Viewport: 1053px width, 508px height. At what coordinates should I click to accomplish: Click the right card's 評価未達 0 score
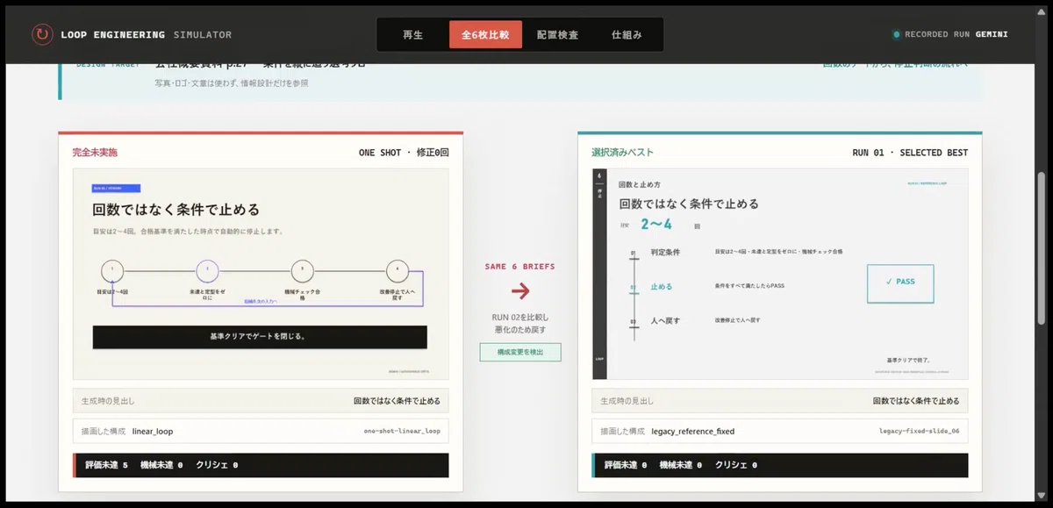[x=626, y=465]
